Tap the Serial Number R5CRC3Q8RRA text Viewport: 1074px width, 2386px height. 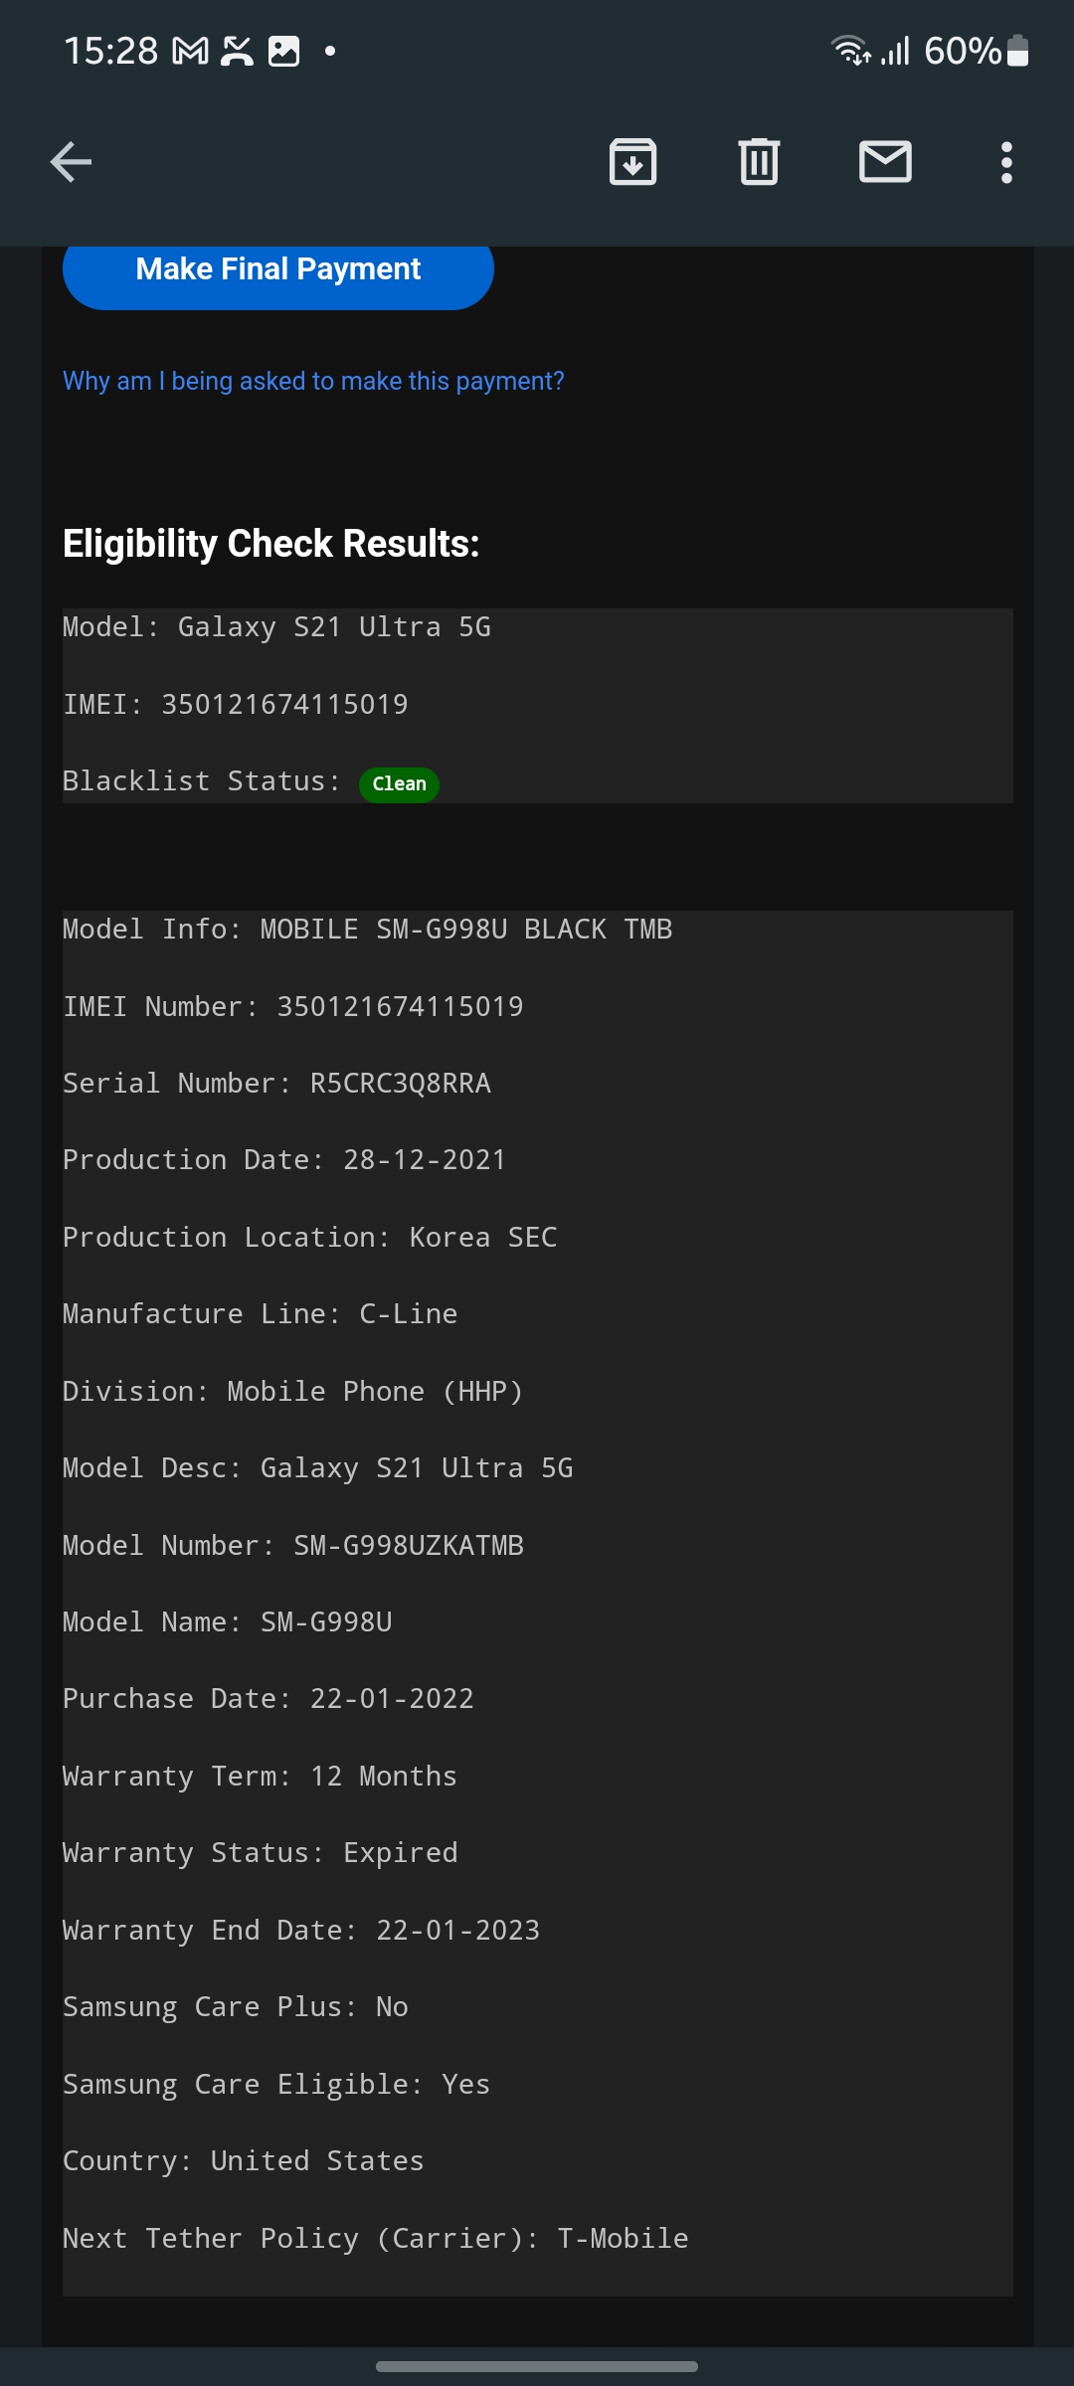(x=276, y=1083)
